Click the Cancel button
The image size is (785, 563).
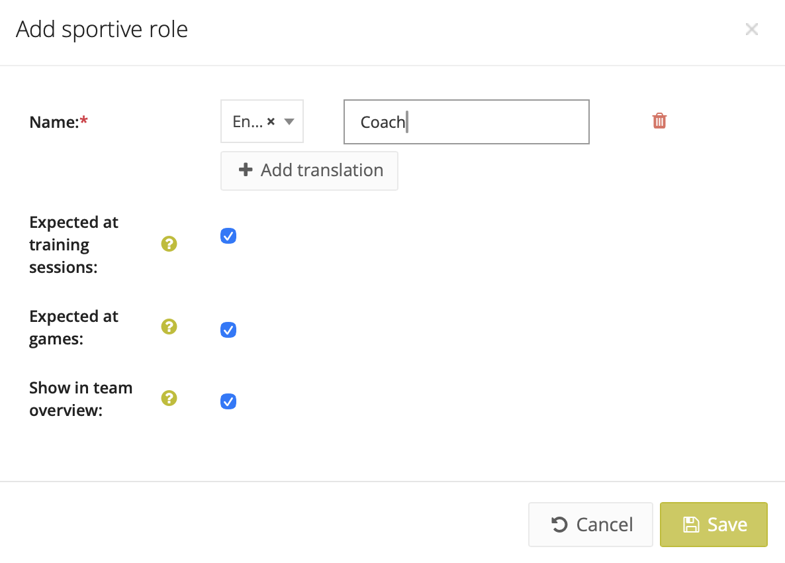(x=590, y=525)
